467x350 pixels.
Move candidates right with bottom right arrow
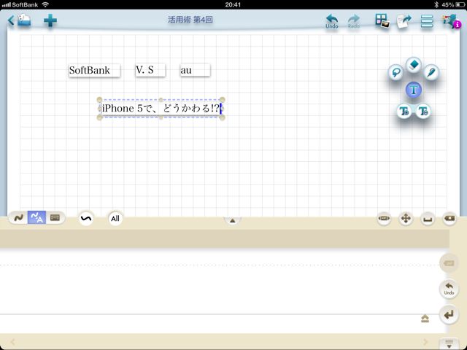(x=425, y=342)
